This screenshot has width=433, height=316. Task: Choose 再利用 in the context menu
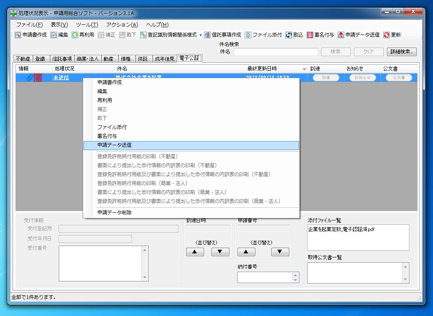coord(191,100)
